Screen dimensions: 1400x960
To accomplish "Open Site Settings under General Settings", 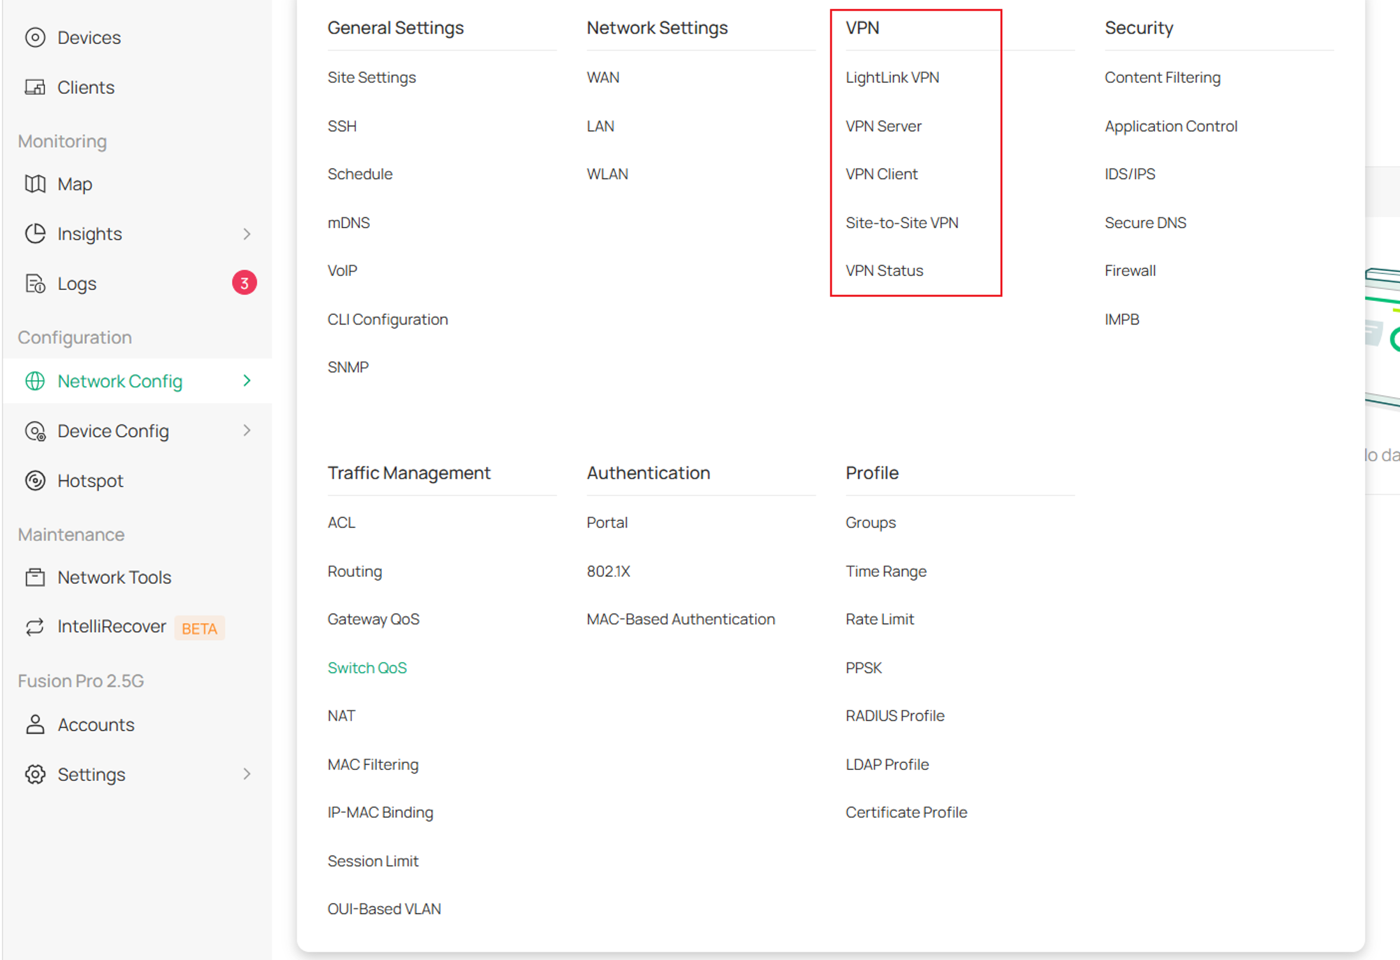I will (x=372, y=78).
